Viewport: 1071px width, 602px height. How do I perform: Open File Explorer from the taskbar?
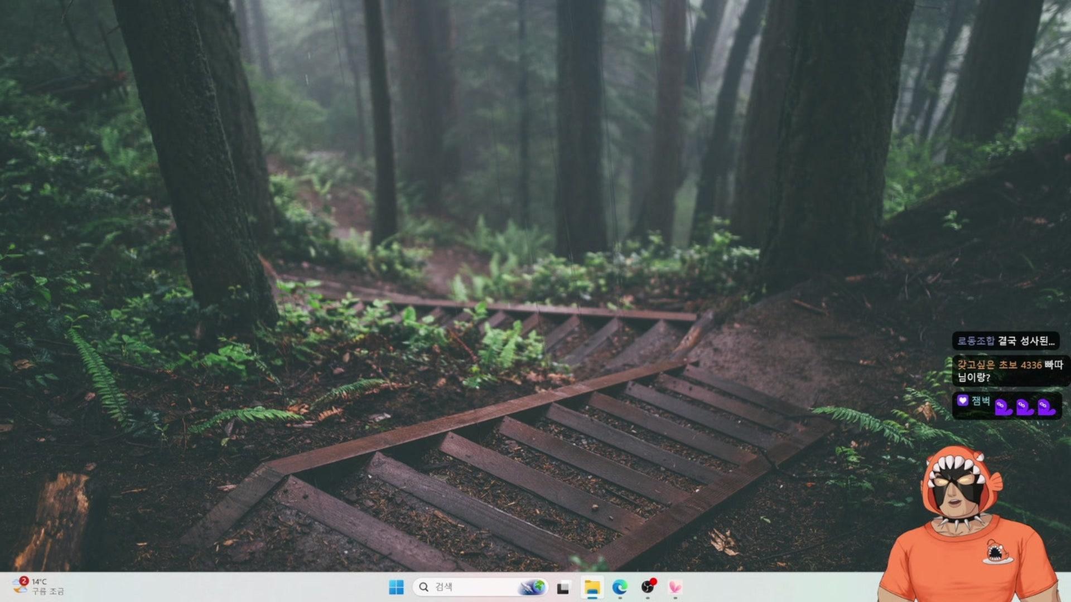tap(592, 588)
